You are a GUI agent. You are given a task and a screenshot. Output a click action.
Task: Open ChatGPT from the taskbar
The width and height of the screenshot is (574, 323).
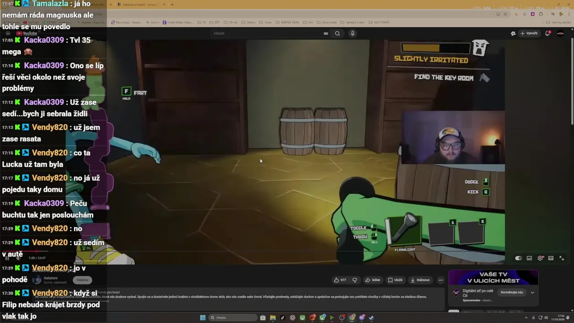click(x=292, y=318)
